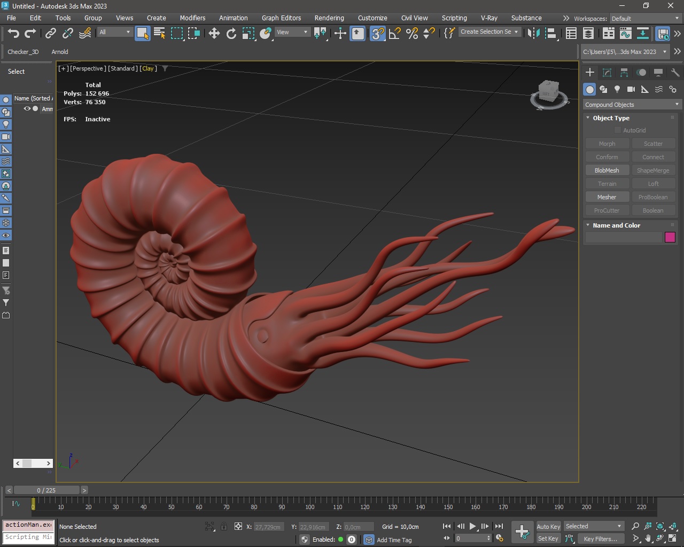The image size is (684, 547).
Task: Click the time slider 0 / 225 handle
Action: pos(47,490)
